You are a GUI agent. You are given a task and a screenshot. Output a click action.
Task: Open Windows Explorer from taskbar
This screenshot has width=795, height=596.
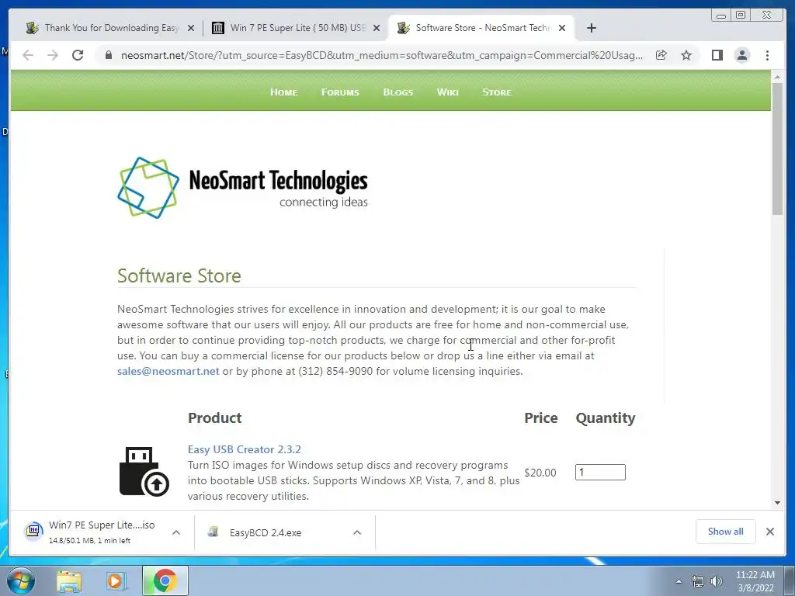point(69,581)
